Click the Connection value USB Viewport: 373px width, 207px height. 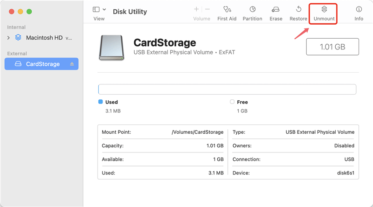coord(349,159)
